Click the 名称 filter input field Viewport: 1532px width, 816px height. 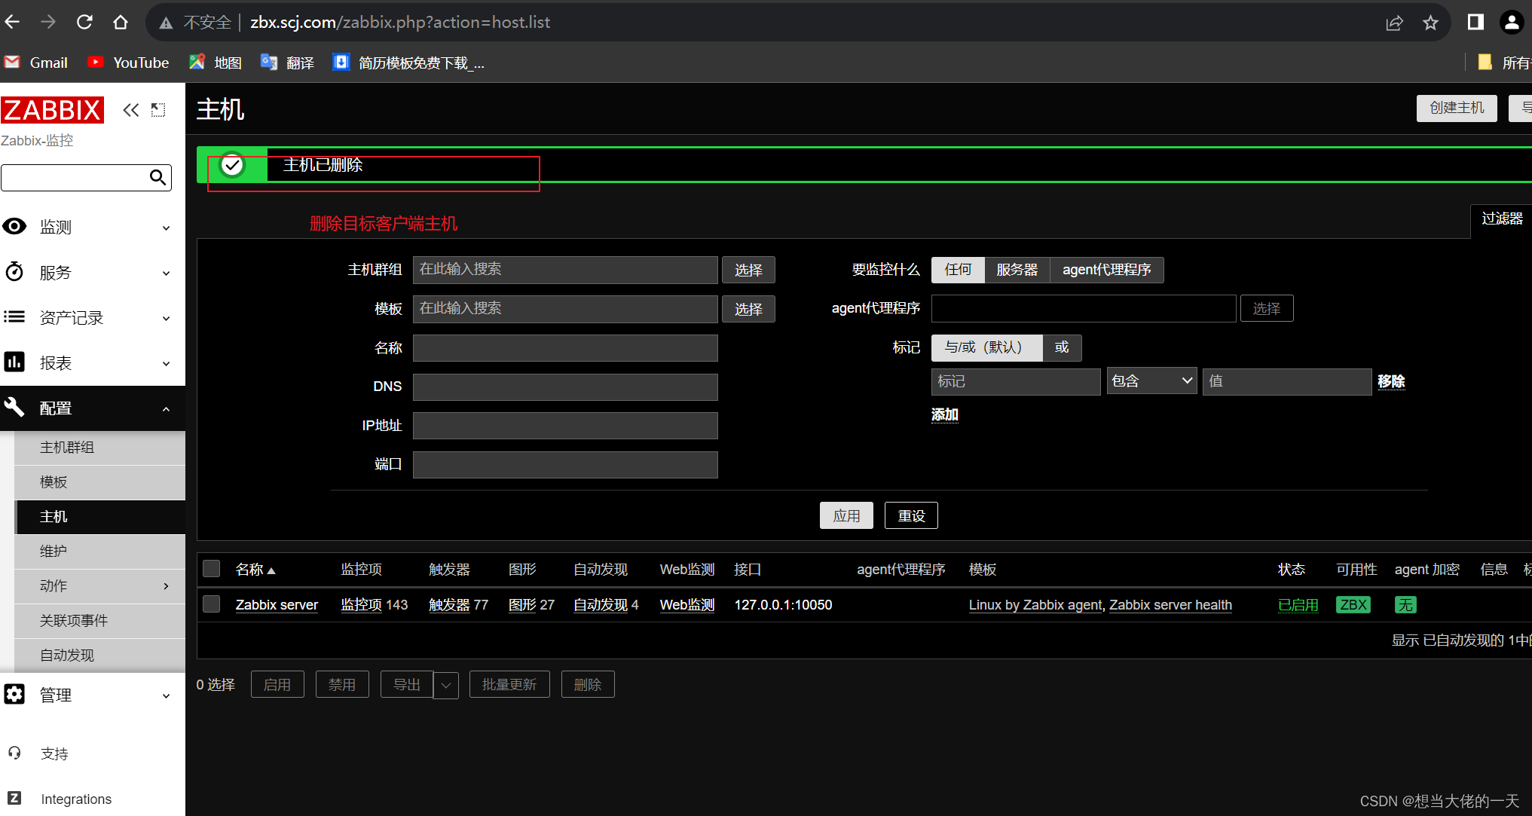tap(565, 348)
